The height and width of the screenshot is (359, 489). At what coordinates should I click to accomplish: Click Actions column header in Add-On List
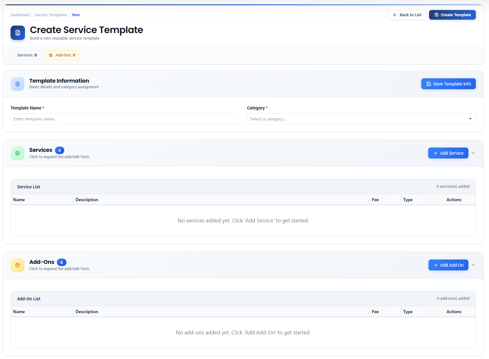454,312
